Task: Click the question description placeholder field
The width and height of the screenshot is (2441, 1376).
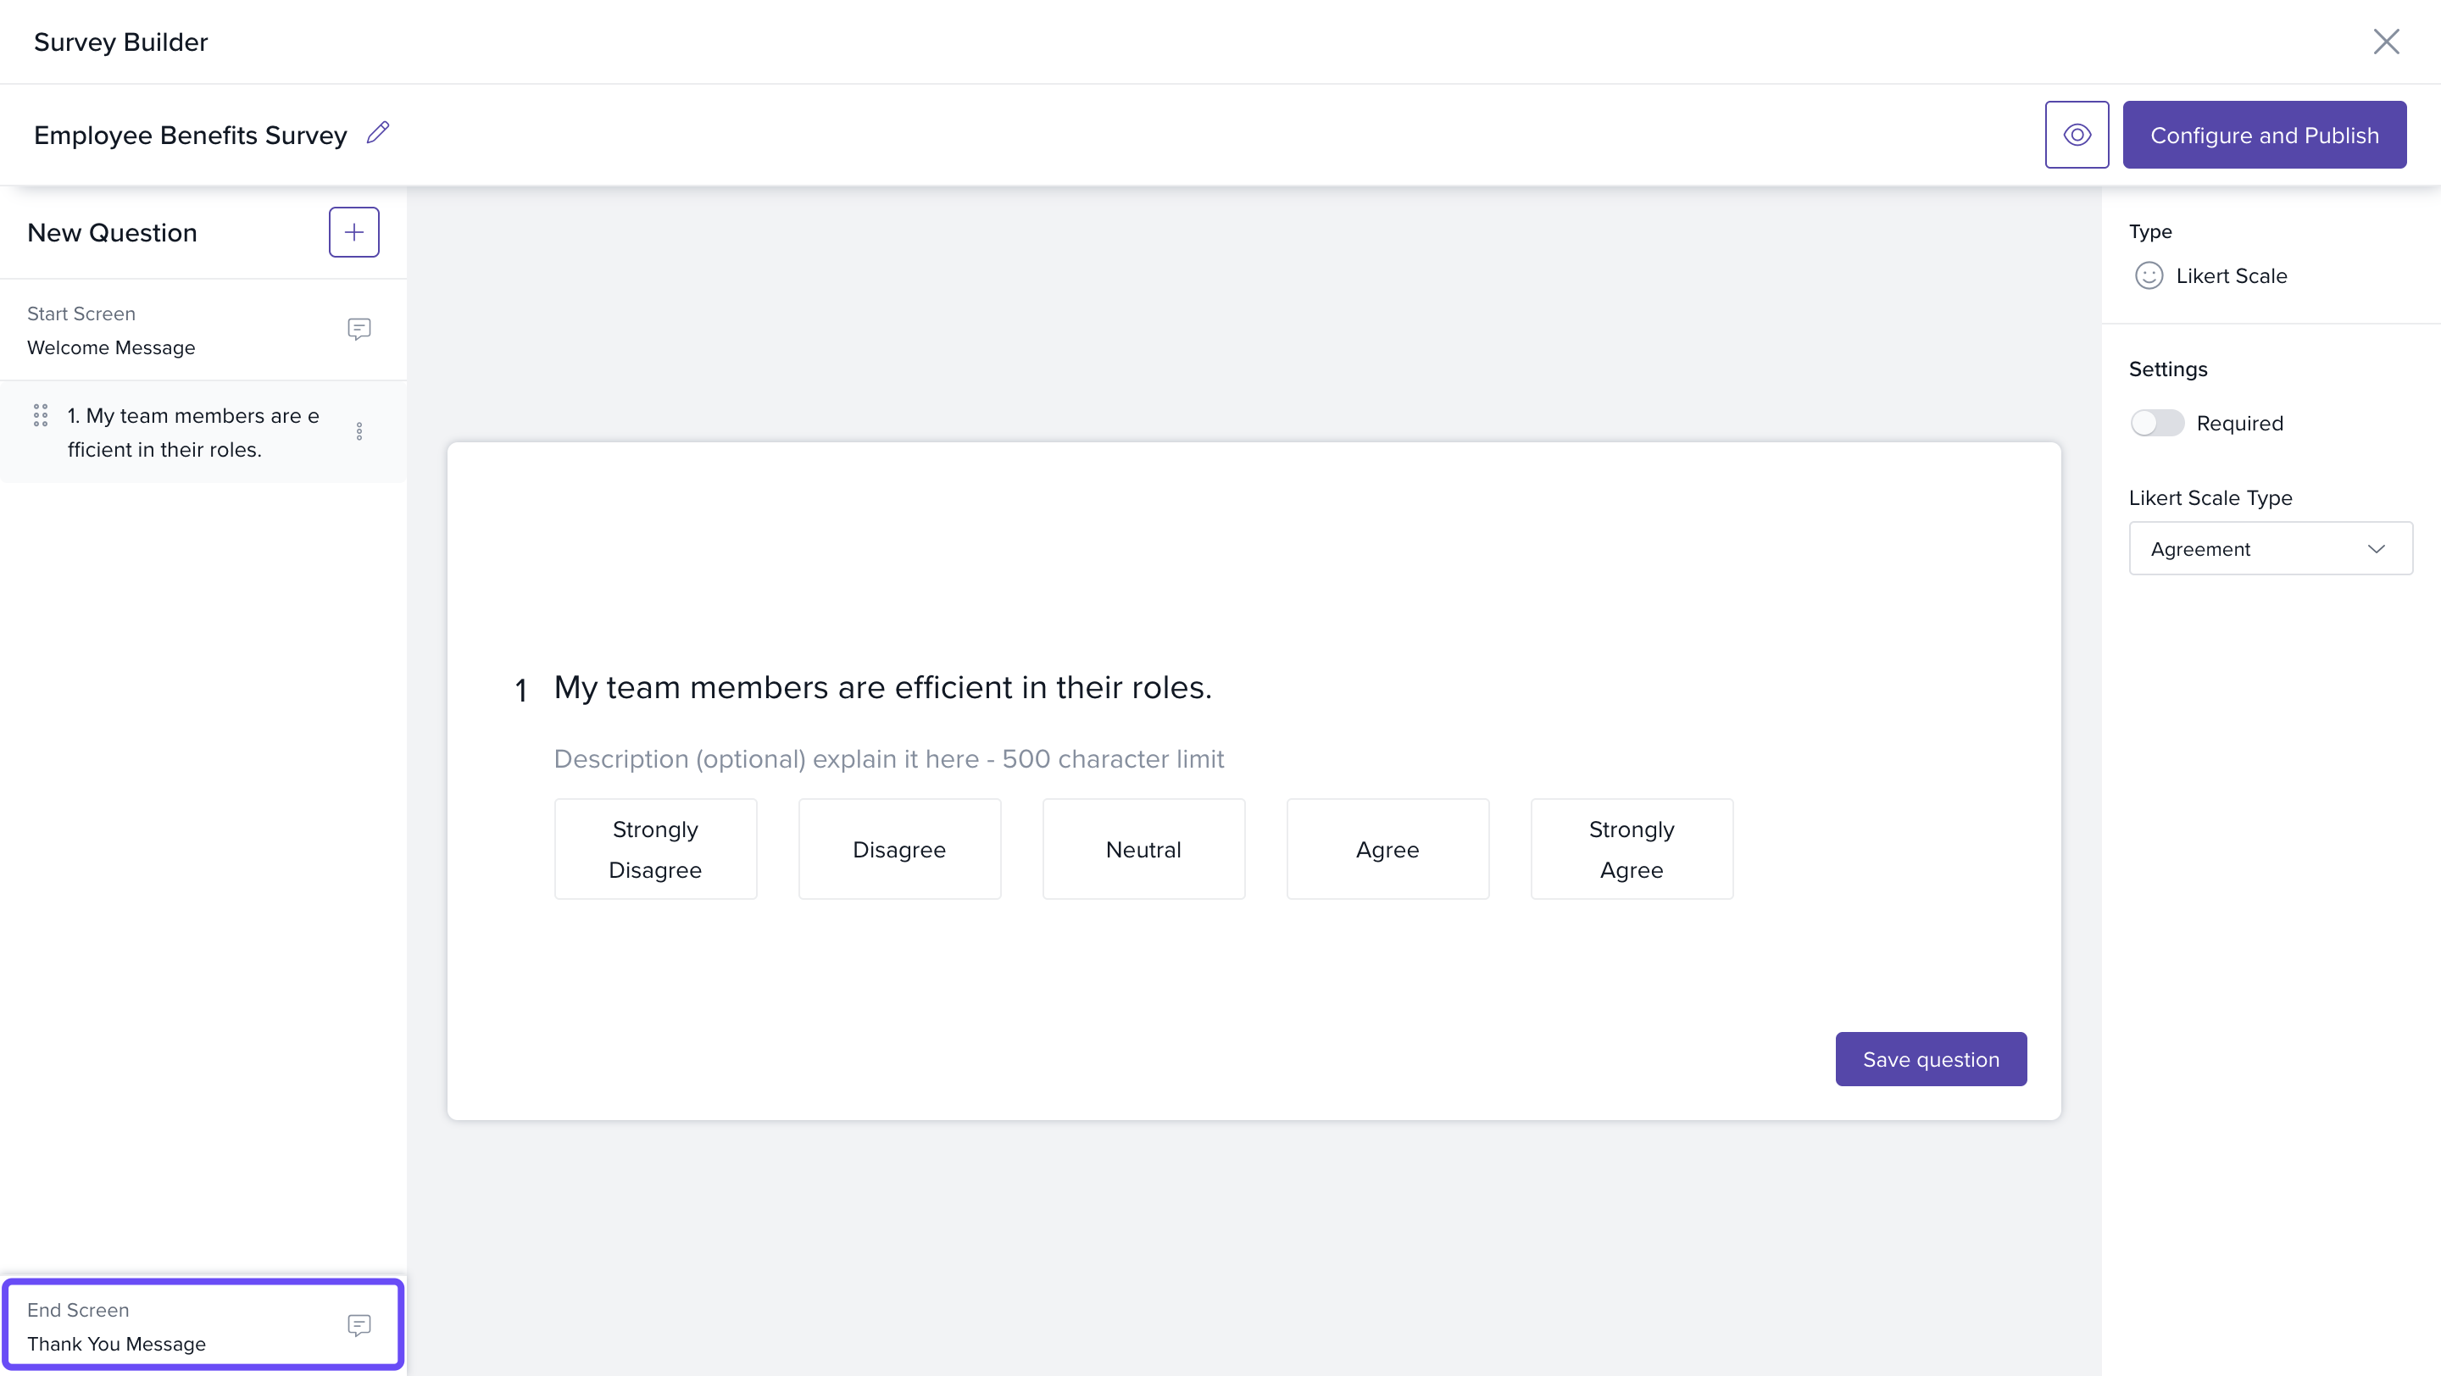Action: click(x=888, y=758)
